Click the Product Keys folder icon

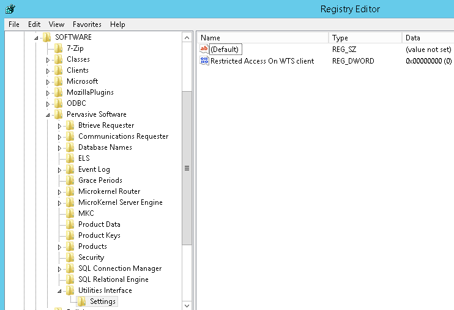pos(70,235)
